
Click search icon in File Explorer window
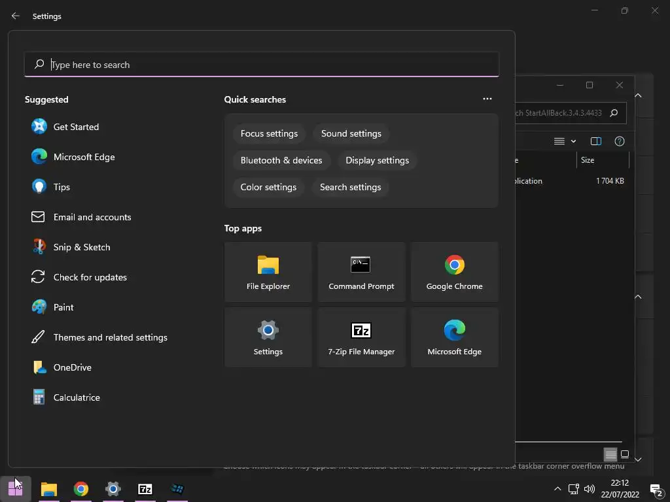pos(614,112)
